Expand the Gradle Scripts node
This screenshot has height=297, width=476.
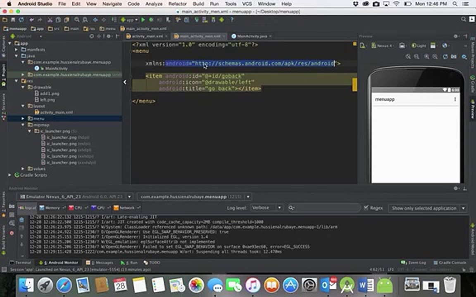(x=10, y=175)
